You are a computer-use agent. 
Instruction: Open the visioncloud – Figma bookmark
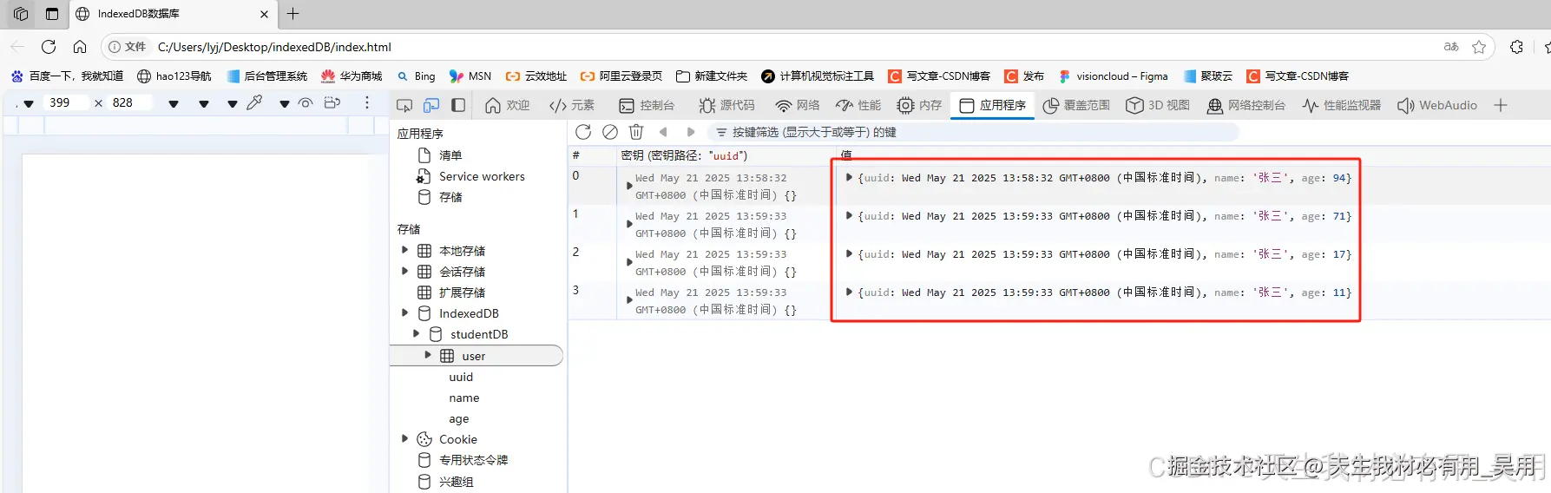click(x=1114, y=76)
